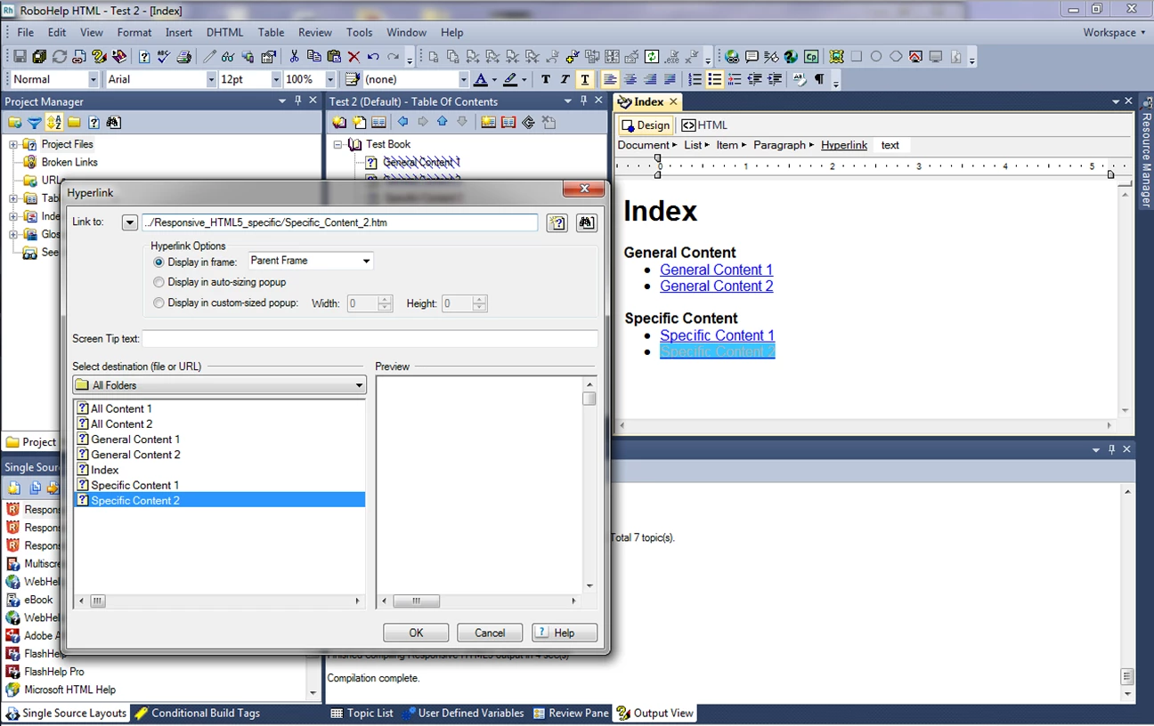Click the highlight color swatch
Viewport: 1154px width, 726px height.
pos(510,79)
